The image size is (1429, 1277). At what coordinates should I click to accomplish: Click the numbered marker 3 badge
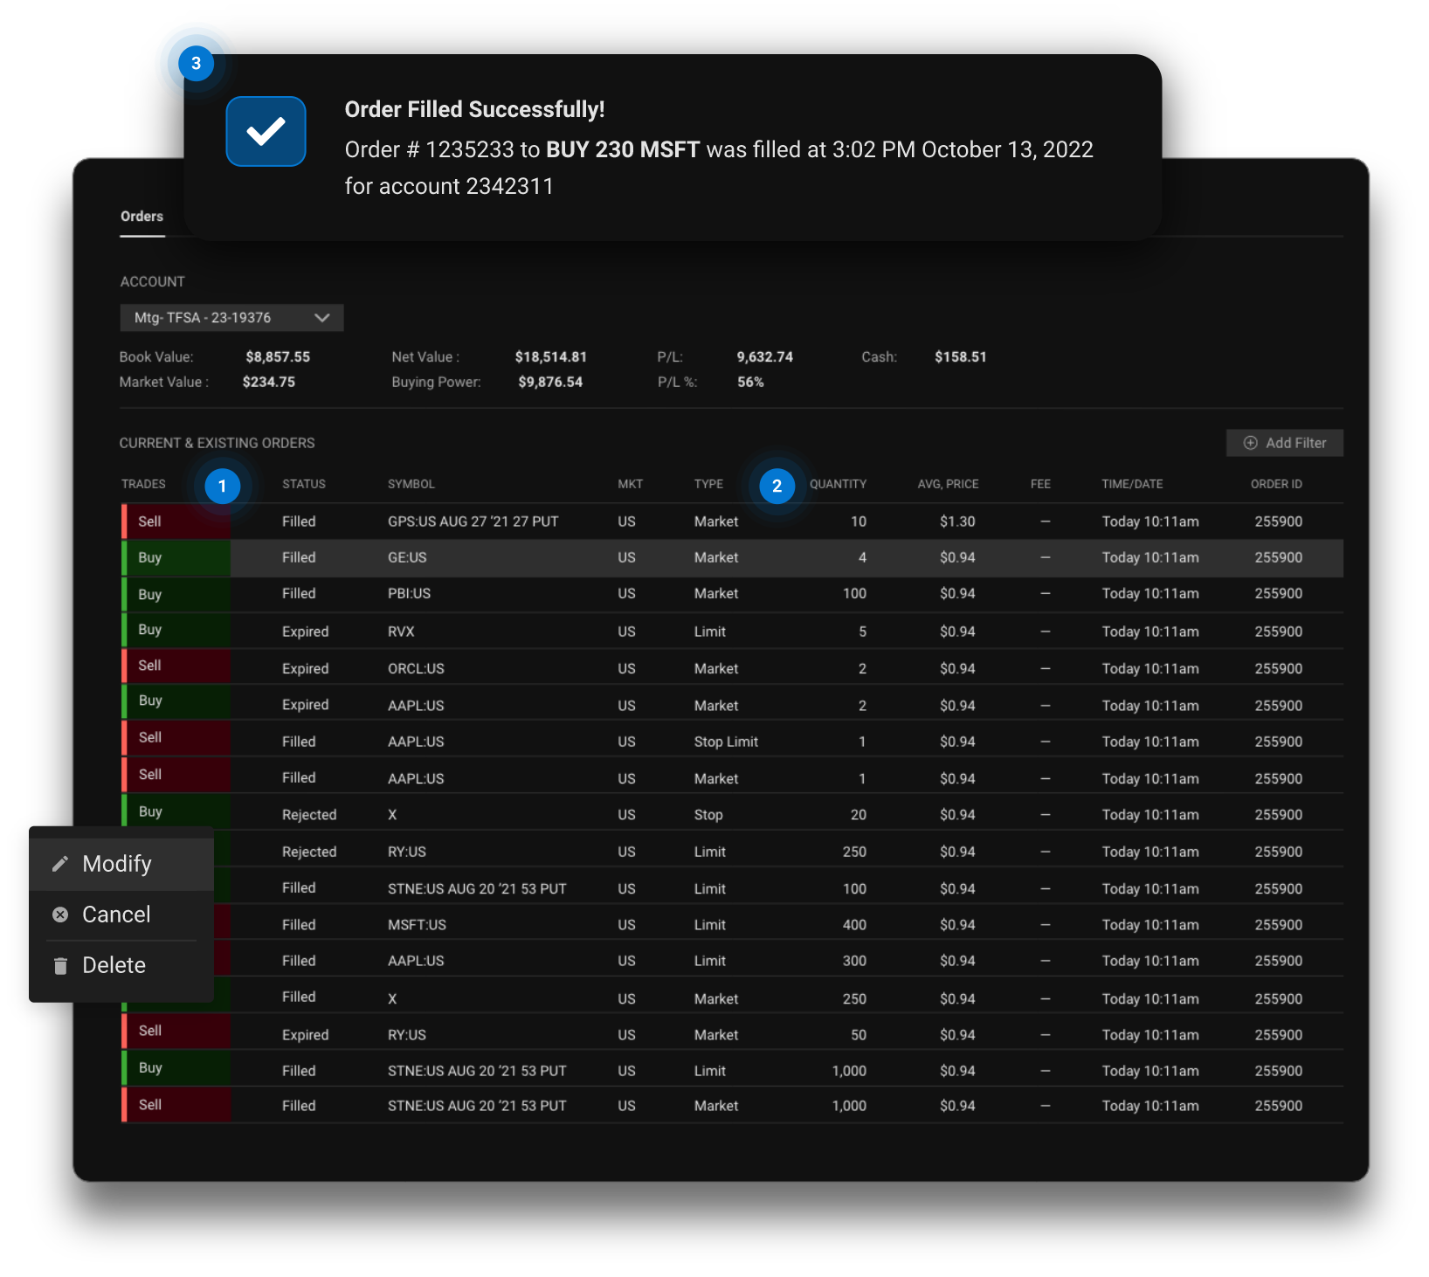coord(196,63)
